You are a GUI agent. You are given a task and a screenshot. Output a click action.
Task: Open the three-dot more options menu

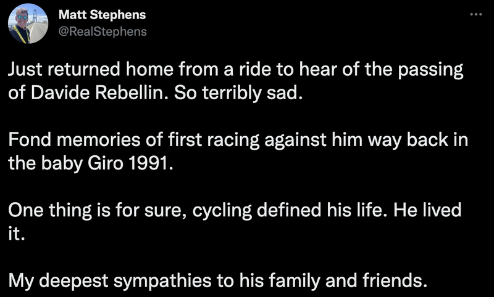click(x=476, y=14)
